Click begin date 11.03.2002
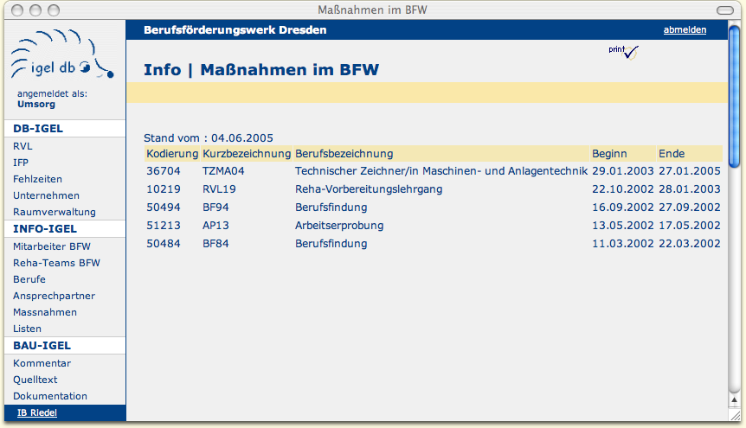 pos(623,244)
